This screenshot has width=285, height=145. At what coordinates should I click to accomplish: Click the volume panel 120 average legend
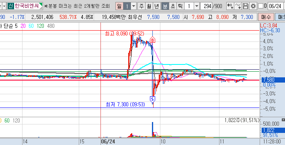pos(16,120)
